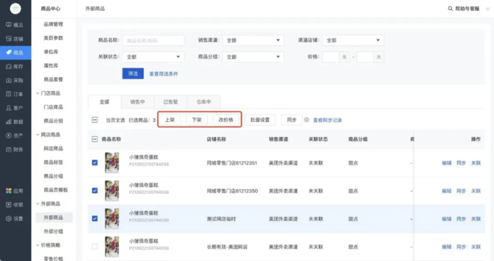Open the 查看同步记录 link

[328, 120]
